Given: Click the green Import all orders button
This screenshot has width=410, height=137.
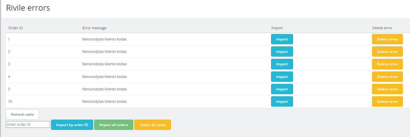Looking at the screenshot, I should click(x=114, y=125).
